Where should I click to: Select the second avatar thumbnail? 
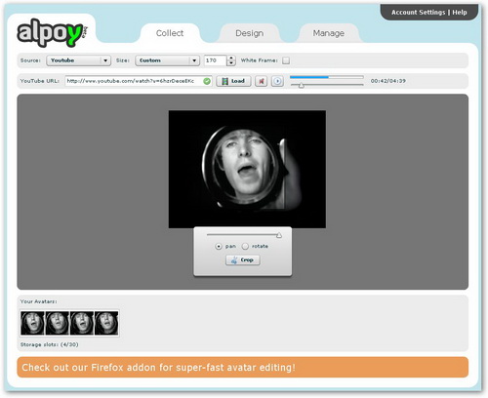(57, 323)
